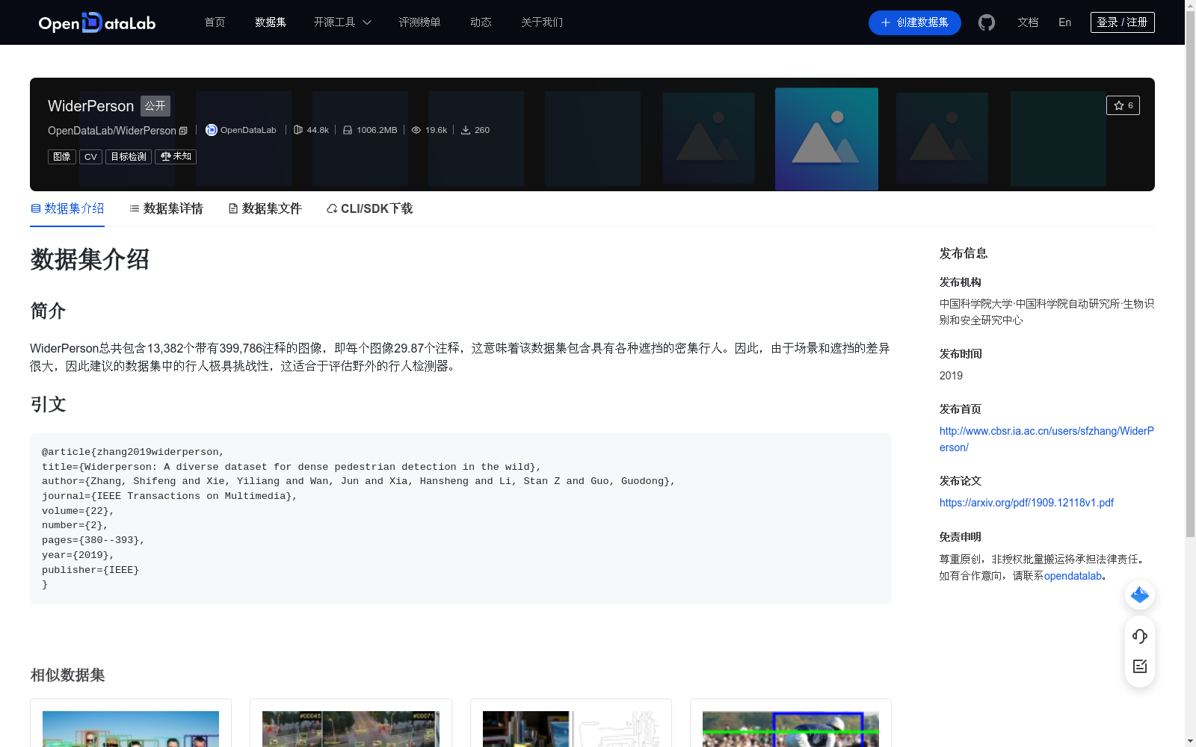The width and height of the screenshot is (1196, 747).
Task: Open first similar dataset card thumbnail
Action: (x=131, y=729)
